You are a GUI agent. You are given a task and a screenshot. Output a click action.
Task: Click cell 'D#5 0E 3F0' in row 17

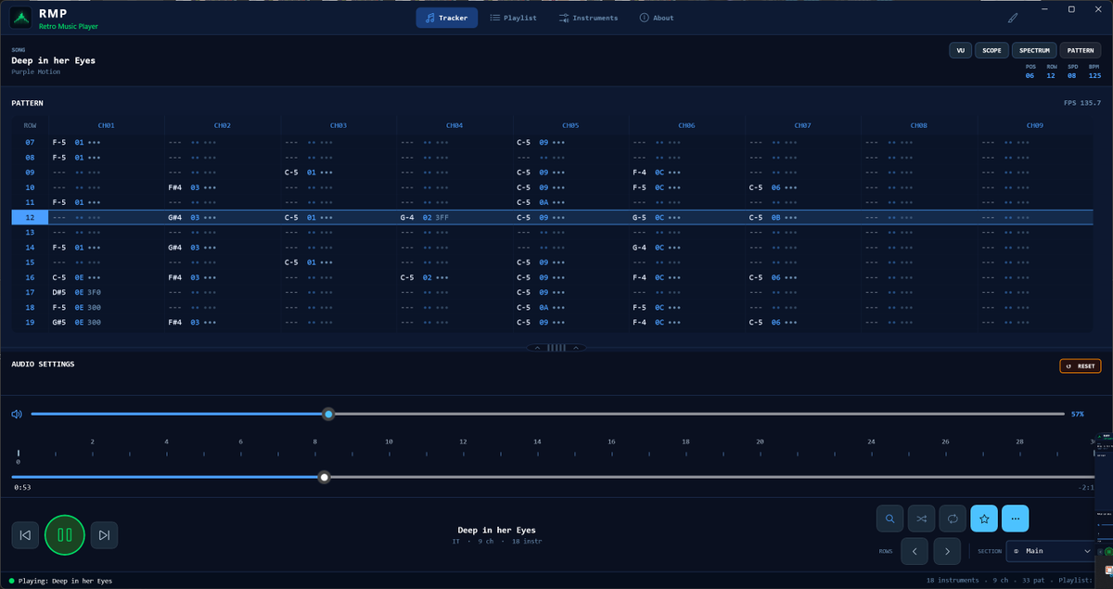pyautogui.click(x=77, y=292)
